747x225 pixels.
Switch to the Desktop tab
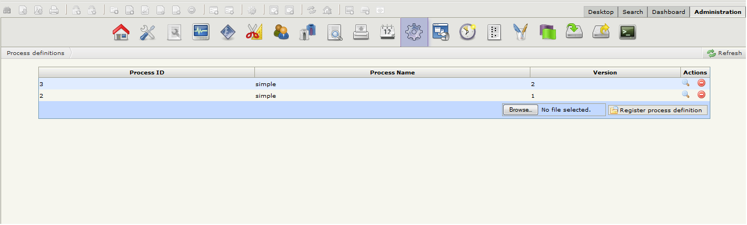[600, 12]
